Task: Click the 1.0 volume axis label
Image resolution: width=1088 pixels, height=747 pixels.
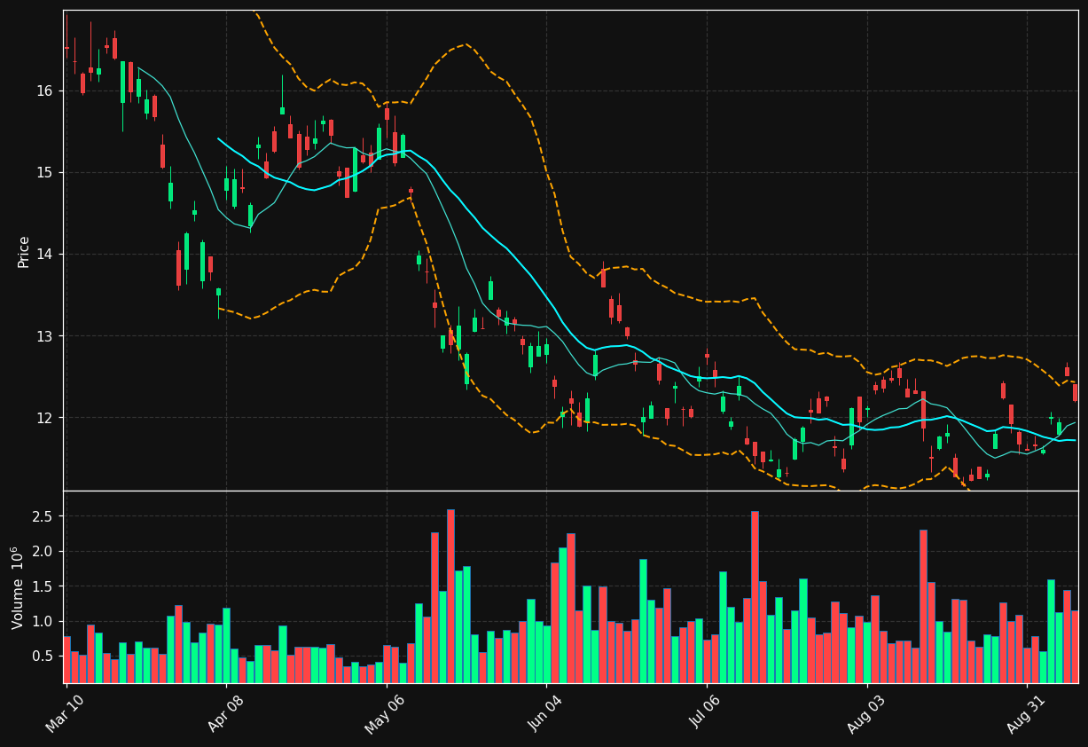Action: point(43,621)
